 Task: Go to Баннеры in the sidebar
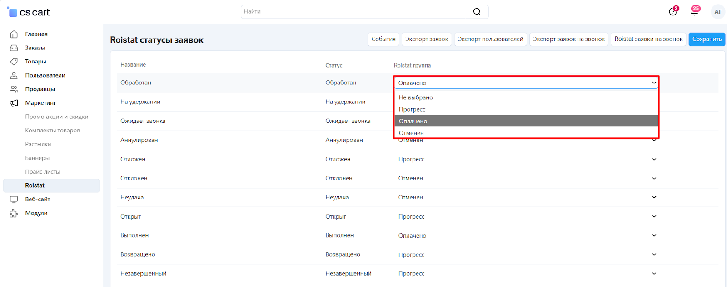(37, 158)
